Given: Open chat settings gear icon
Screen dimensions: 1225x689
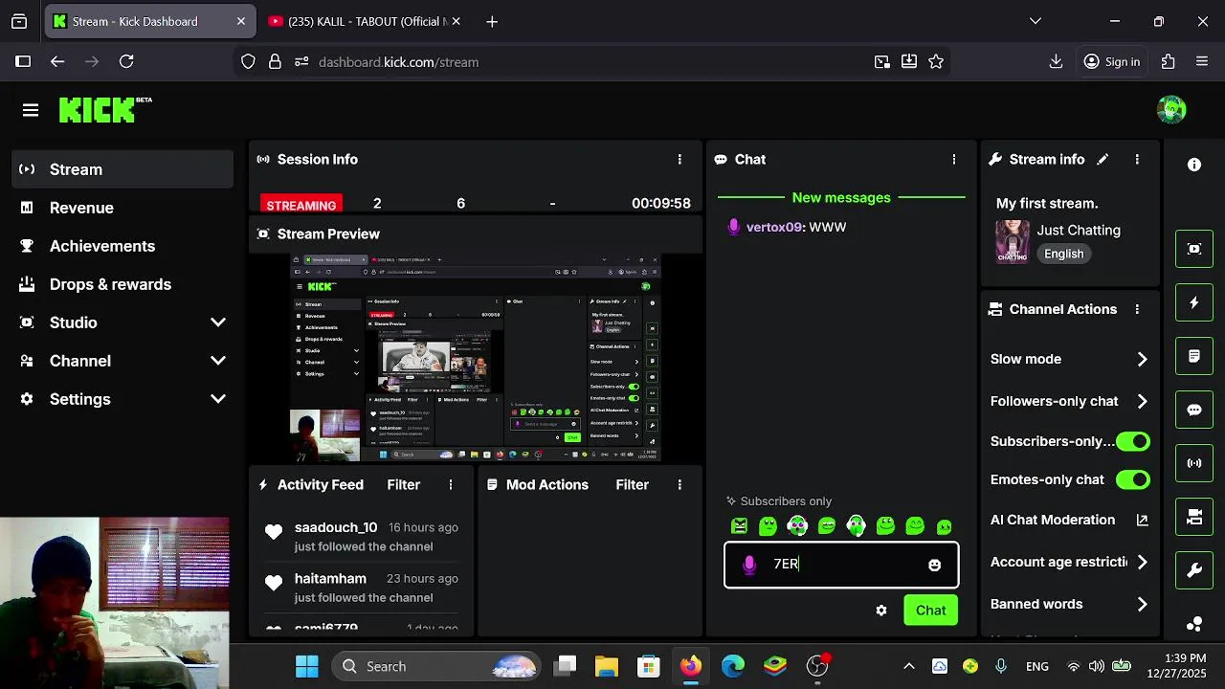Looking at the screenshot, I should pyautogui.click(x=881, y=611).
